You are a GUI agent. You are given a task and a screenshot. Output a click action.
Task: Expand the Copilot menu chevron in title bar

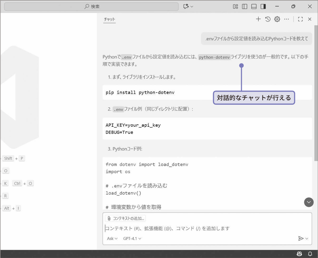coord(192,7)
